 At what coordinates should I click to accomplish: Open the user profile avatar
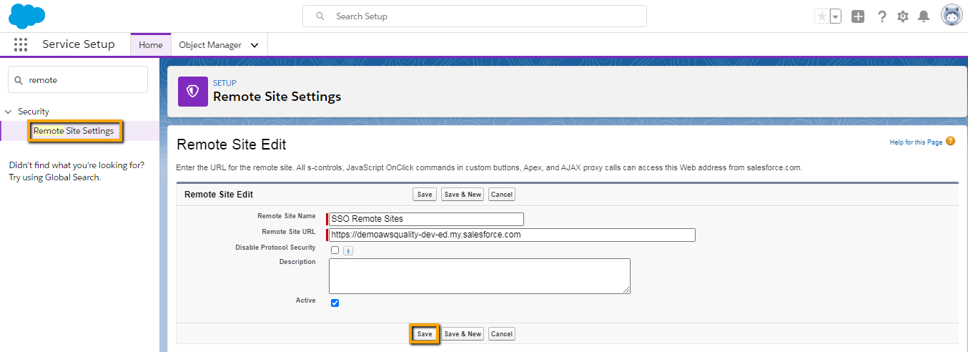pos(952,15)
